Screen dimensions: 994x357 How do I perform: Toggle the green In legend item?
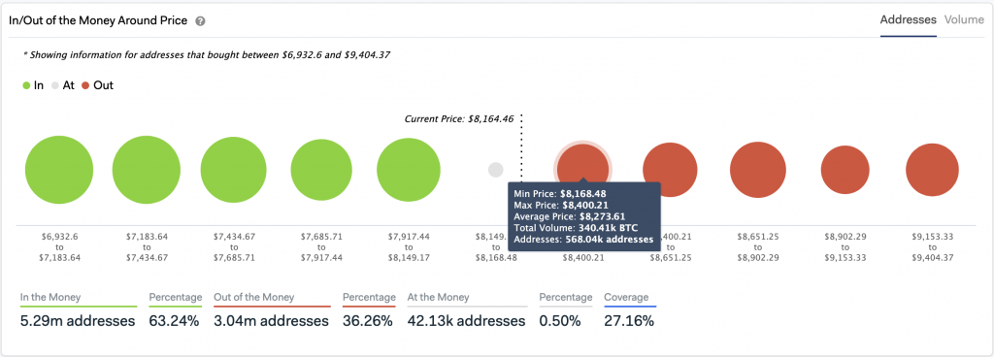[x=33, y=85]
